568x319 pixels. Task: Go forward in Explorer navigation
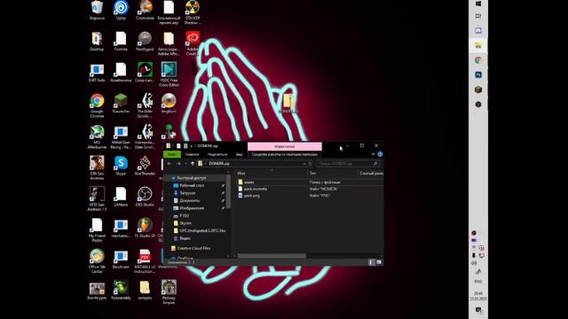(x=178, y=164)
